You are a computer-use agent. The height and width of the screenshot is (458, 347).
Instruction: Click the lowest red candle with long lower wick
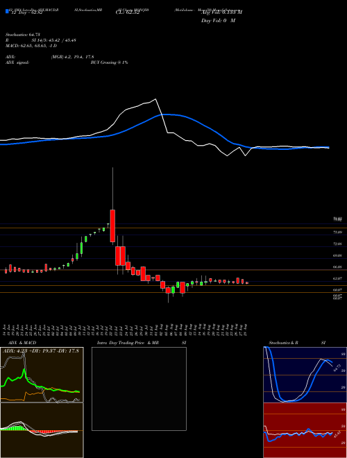tap(168, 290)
